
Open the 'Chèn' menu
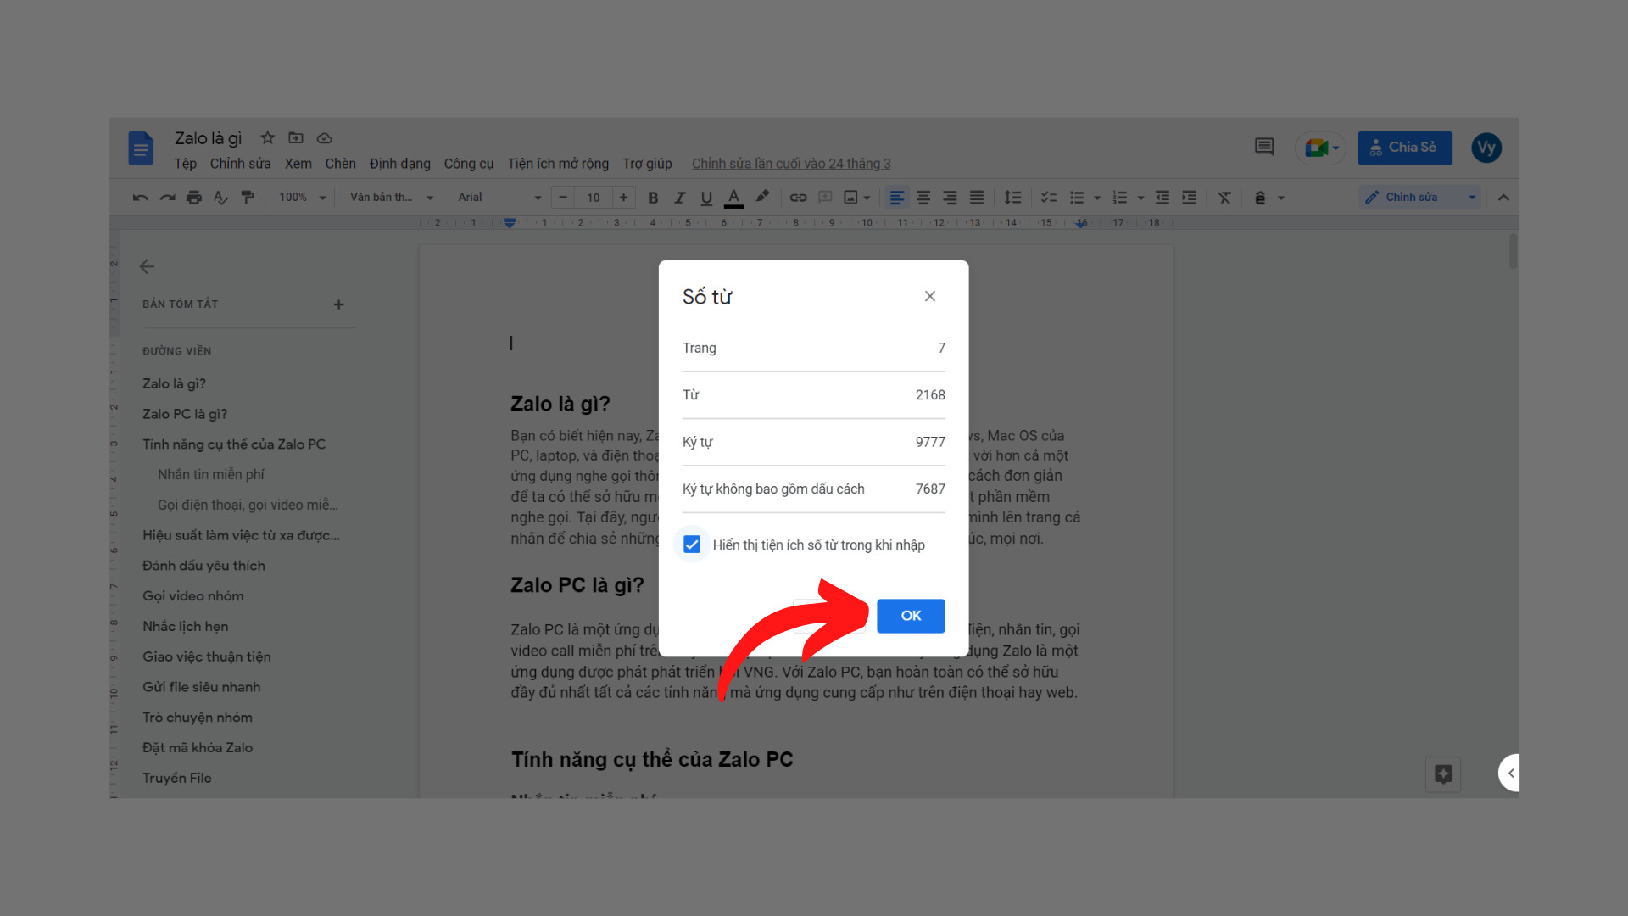click(x=340, y=163)
